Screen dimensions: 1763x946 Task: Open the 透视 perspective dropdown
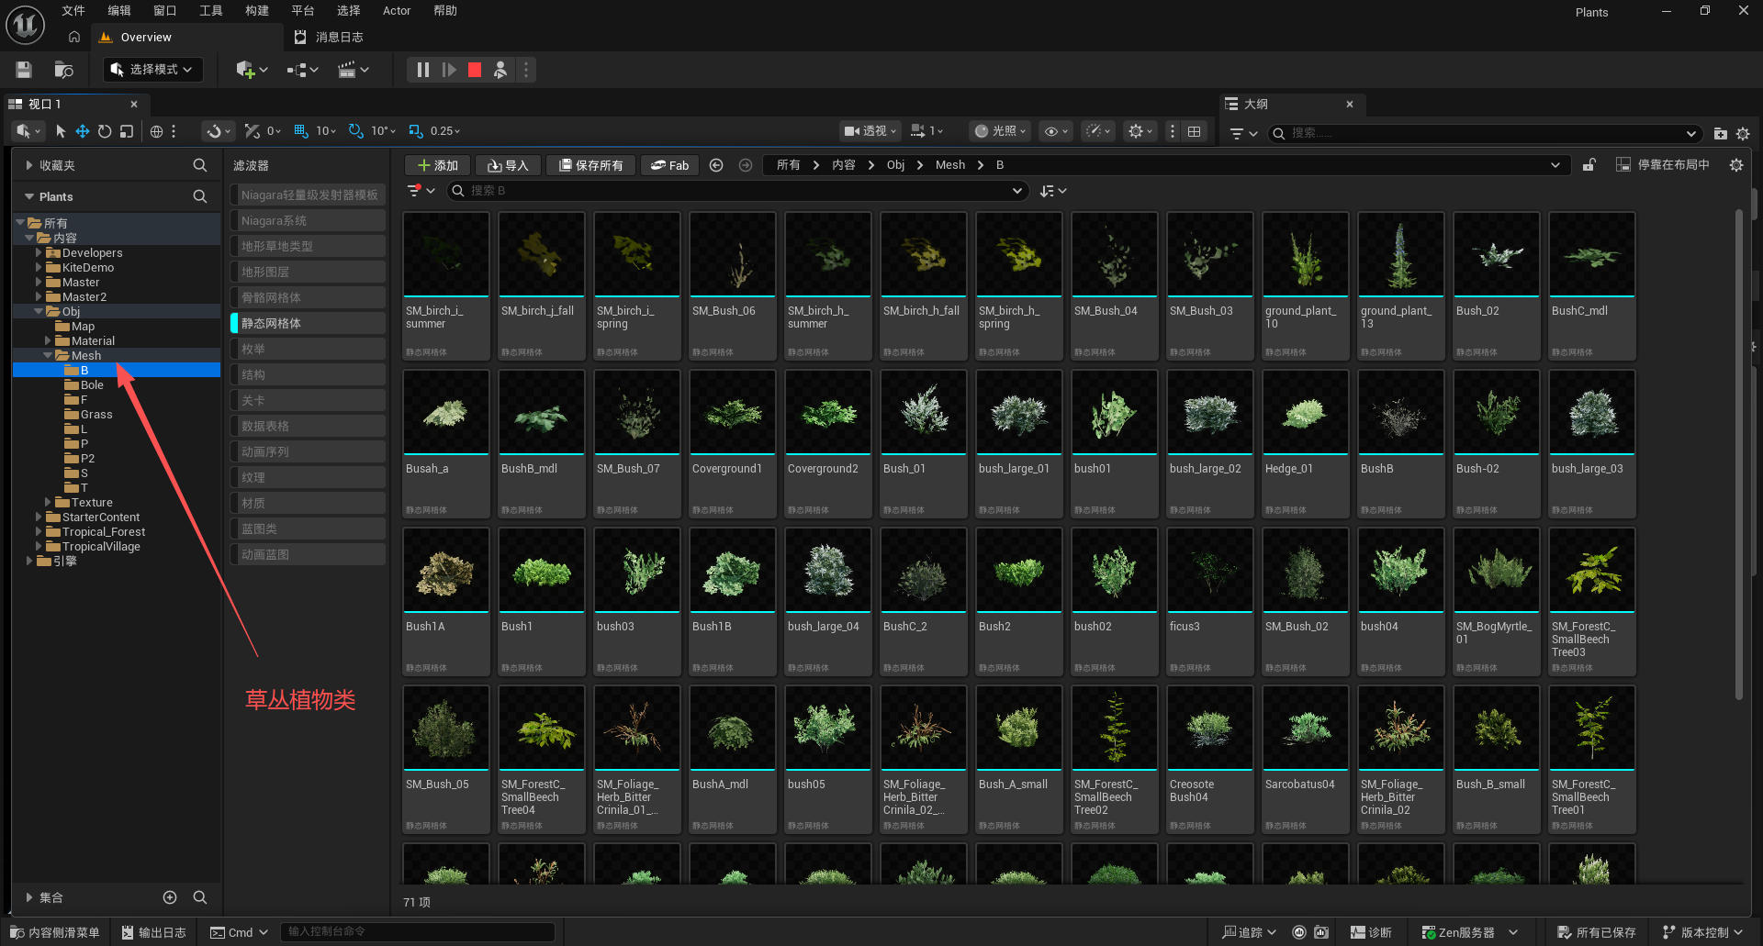tap(871, 131)
